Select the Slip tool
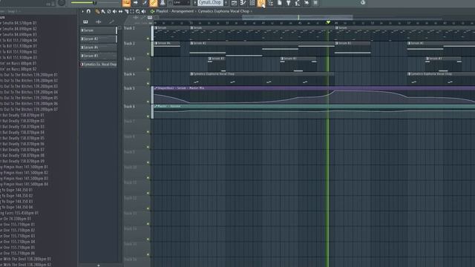 click(x=120, y=12)
